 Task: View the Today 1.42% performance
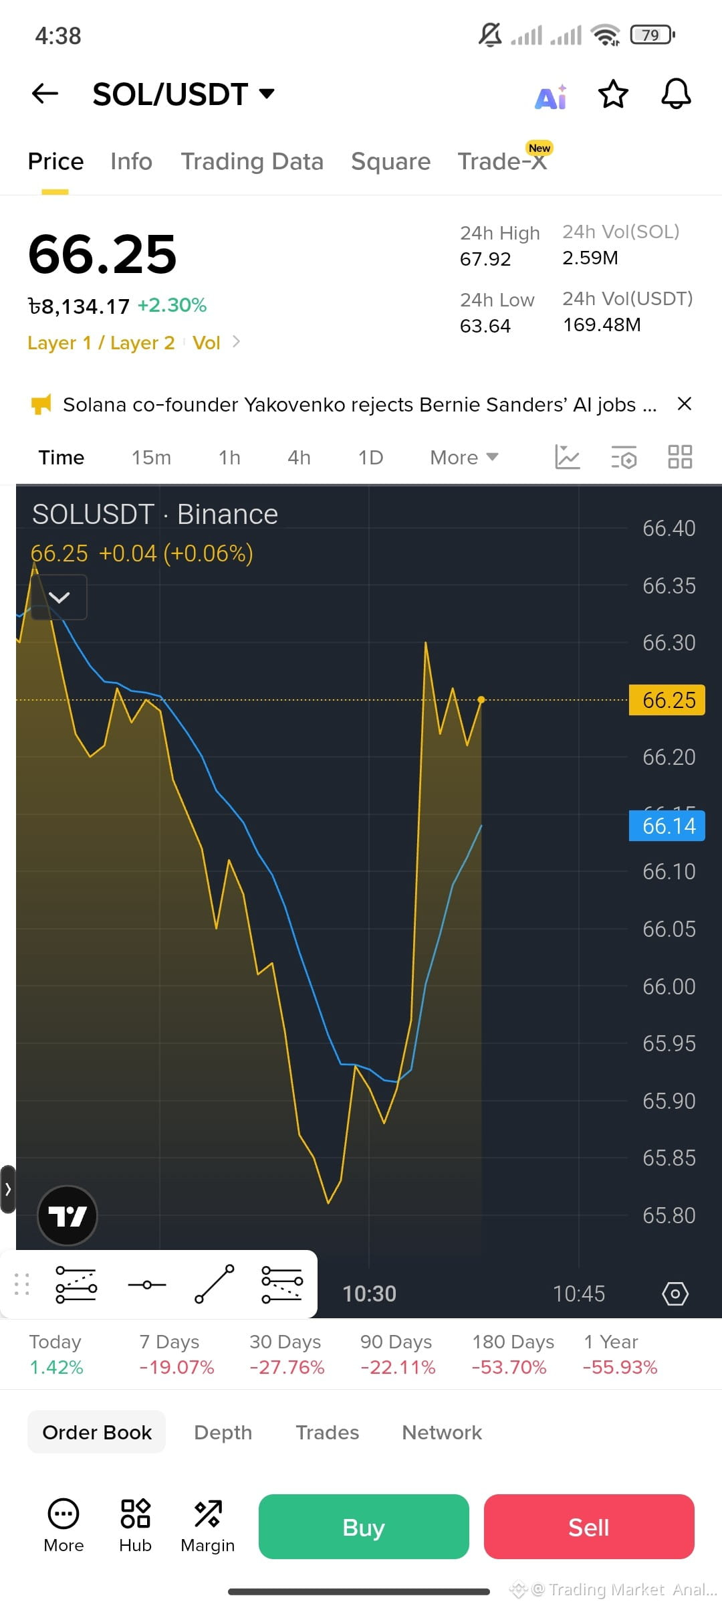(56, 1354)
